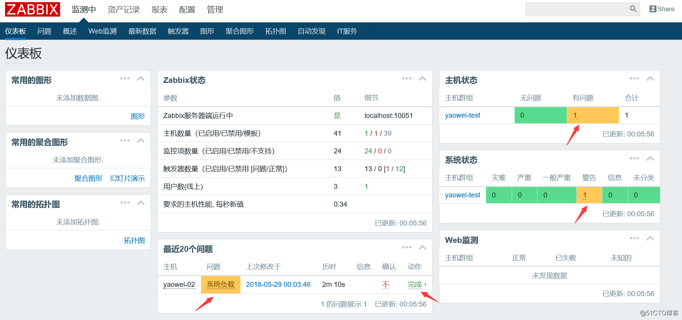This screenshot has height=320, width=682.
Task: Open the 最近20个问题 widget three-dots menu
Action: coord(407,247)
